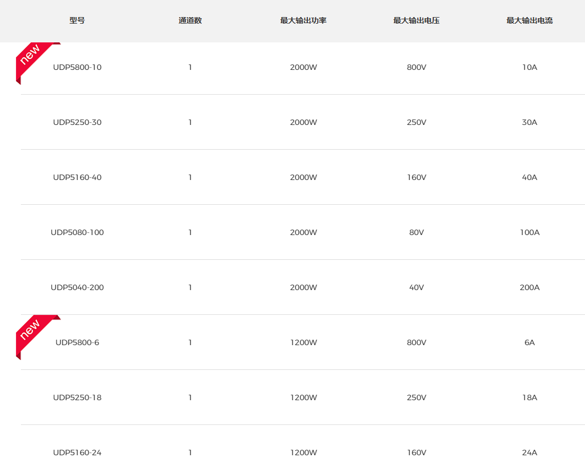Image resolution: width=585 pixels, height=469 pixels.
Task: Click the 最大输出功率 column header
Action: point(303,21)
